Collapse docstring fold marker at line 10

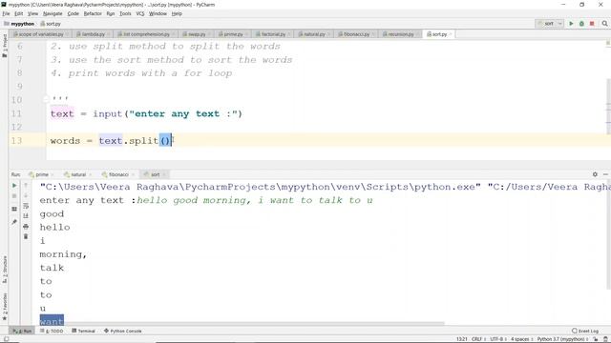pyautogui.click(x=46, y=99)
